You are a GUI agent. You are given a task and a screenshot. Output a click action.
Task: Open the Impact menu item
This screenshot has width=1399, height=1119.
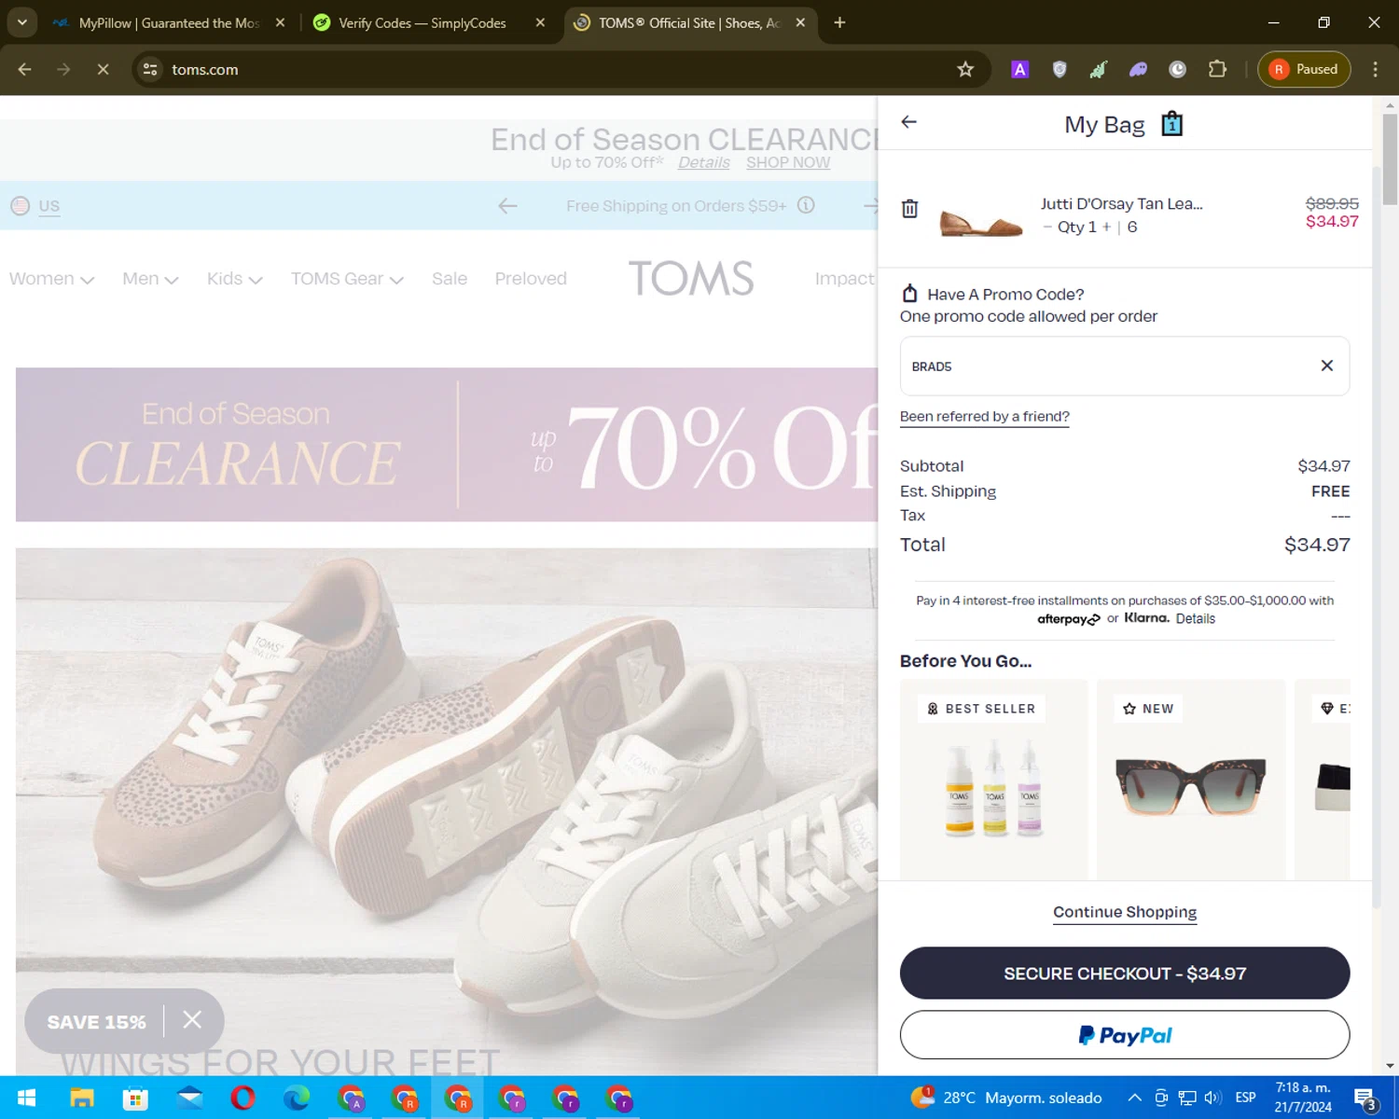pos(844,279)
